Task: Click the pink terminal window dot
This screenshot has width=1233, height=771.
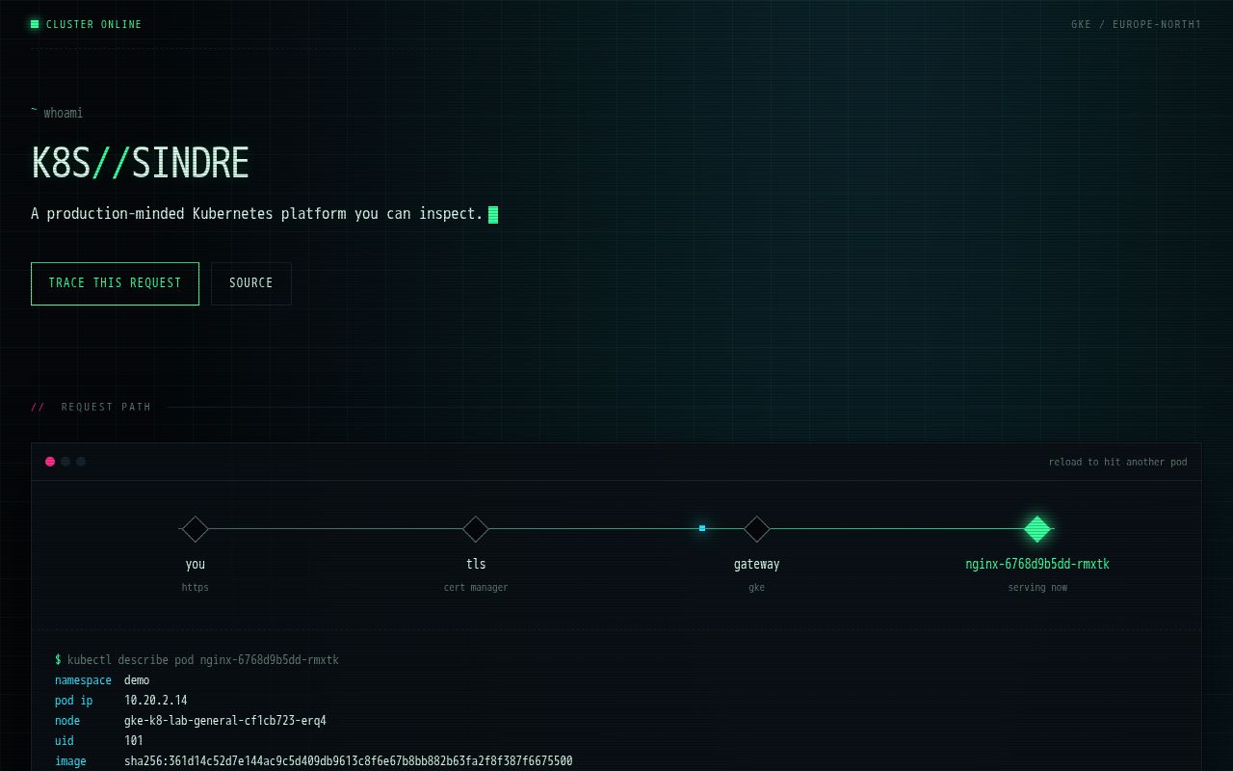Action: (50, 462)
